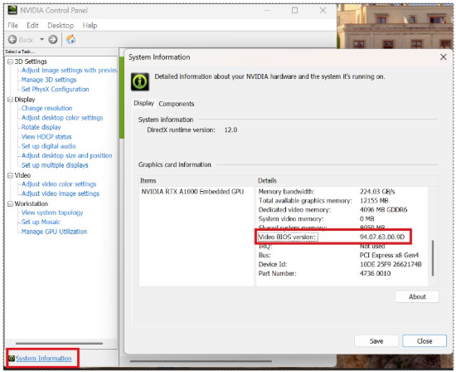Select the Video BIOS version row
The width and height of the screenshot is (456, 372).
tap(334, 237)
